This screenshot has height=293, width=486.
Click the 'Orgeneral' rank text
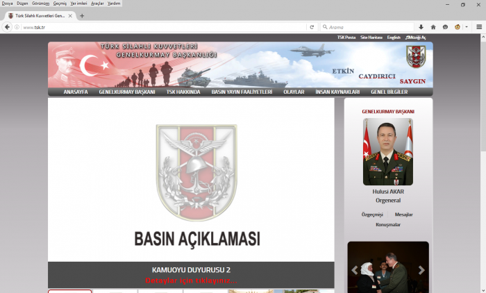[x=388, y=200]
